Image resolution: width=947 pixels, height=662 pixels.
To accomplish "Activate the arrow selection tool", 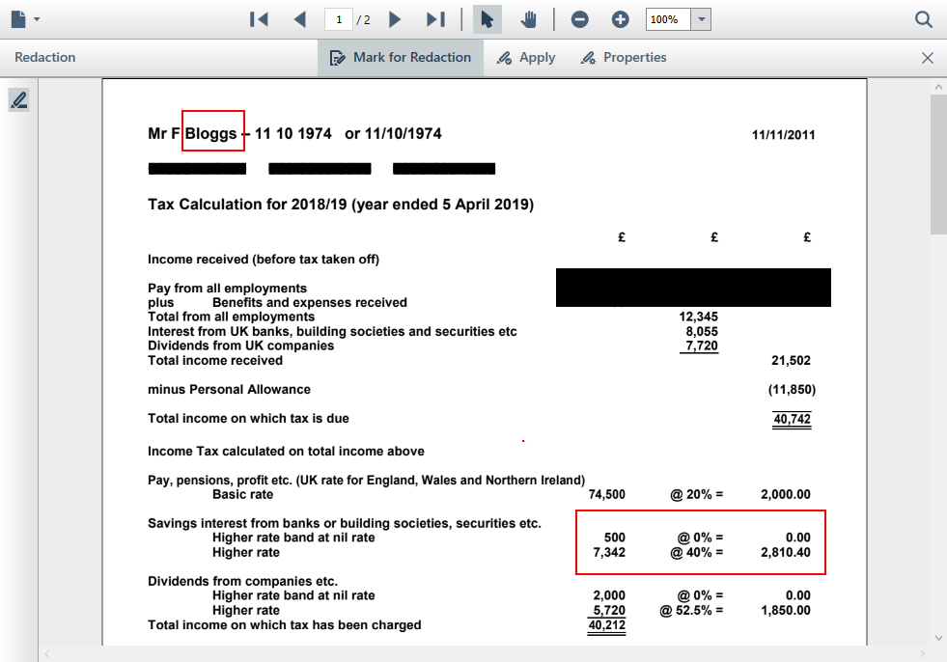I will point(487,19).
